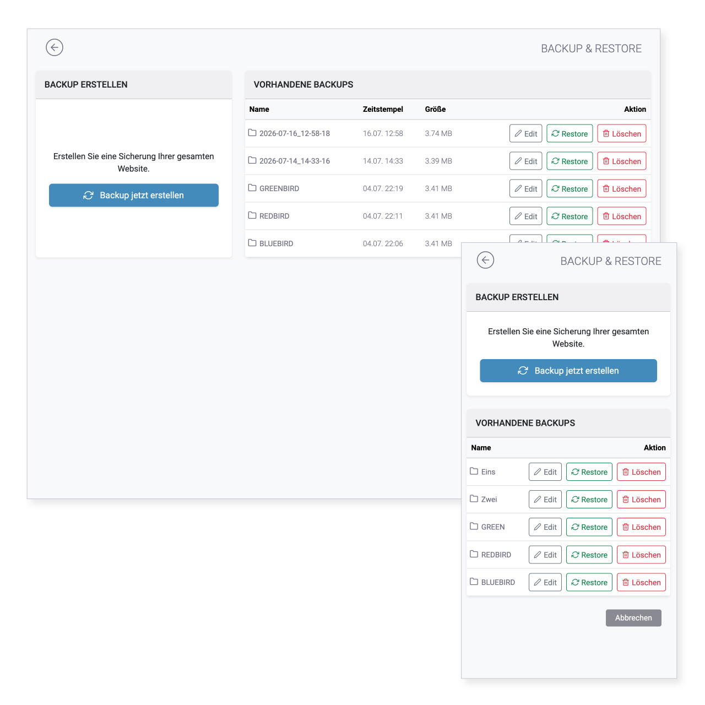Click 'Backup jetzt erstellen' in mobile panel
Viewport: 705px width, 705px height.
pyautogui.click(x=568, y=371)
